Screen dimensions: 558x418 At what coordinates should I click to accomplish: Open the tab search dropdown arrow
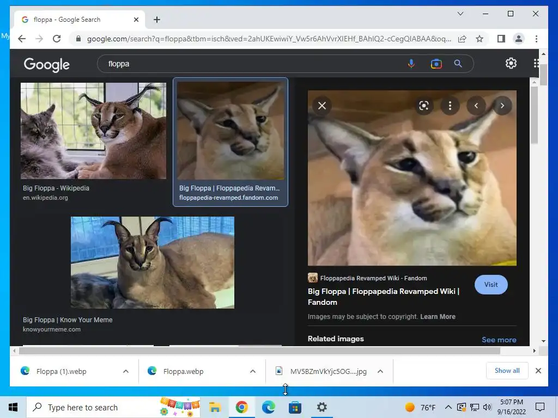[460, 14]
